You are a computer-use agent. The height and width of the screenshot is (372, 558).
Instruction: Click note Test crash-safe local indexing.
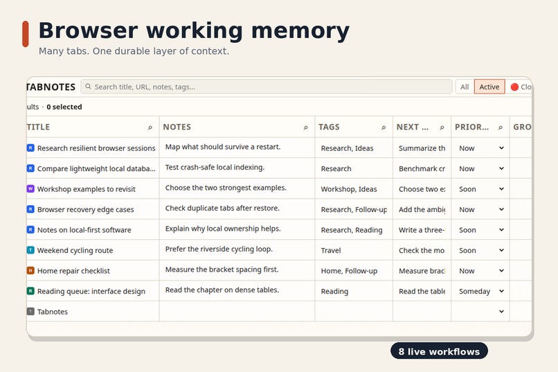click(215, 168)
